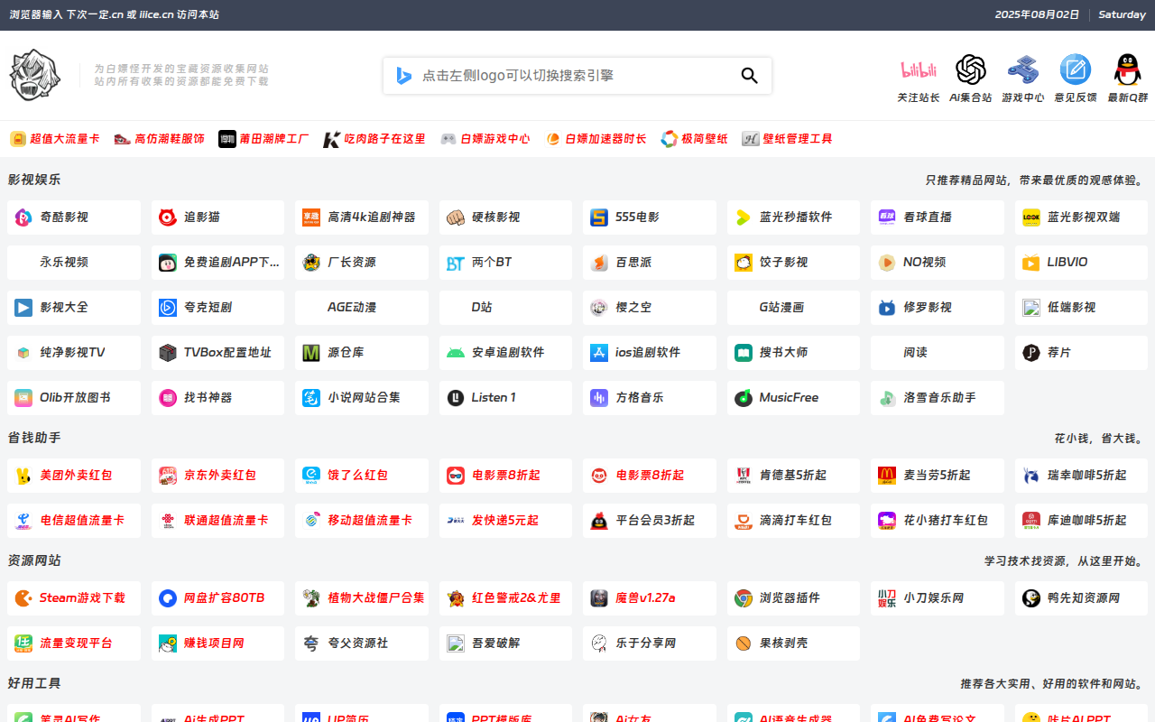This screenshot has height=722, width=1155.
Task: Click the Steam游戏下载 icon
Action: click(23, 598)
